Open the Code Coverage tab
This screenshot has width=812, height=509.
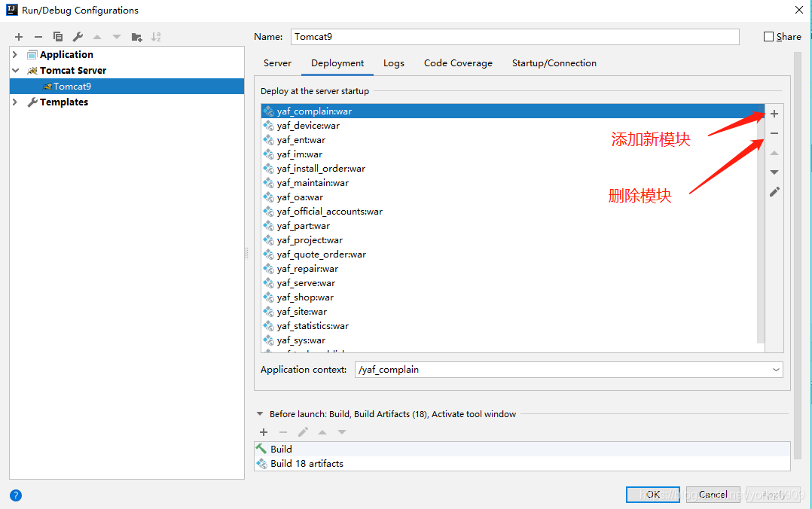coord(458,63)
